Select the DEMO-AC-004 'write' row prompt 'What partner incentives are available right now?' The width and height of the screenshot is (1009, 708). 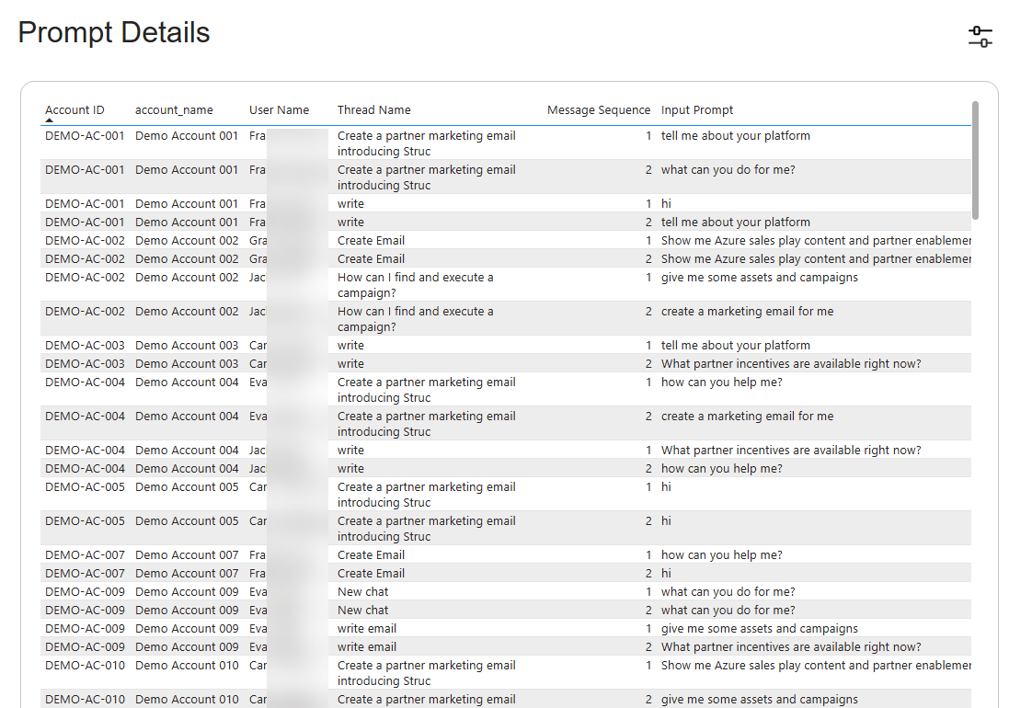[791, 451]
